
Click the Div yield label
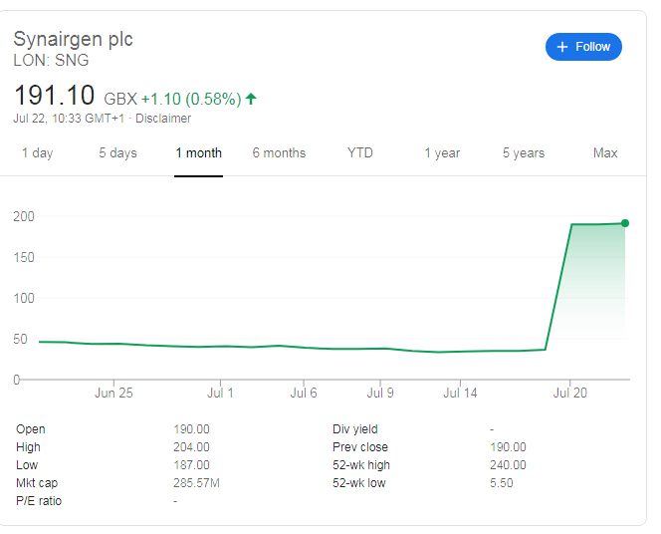click(x=355, y=429)
